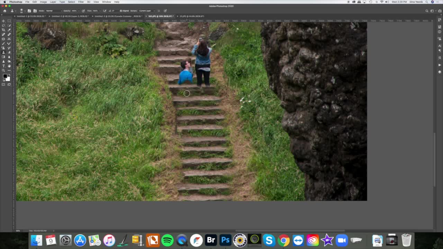Open the Layer menu
This screenshot has height=249, width=443.
point(53,2)
